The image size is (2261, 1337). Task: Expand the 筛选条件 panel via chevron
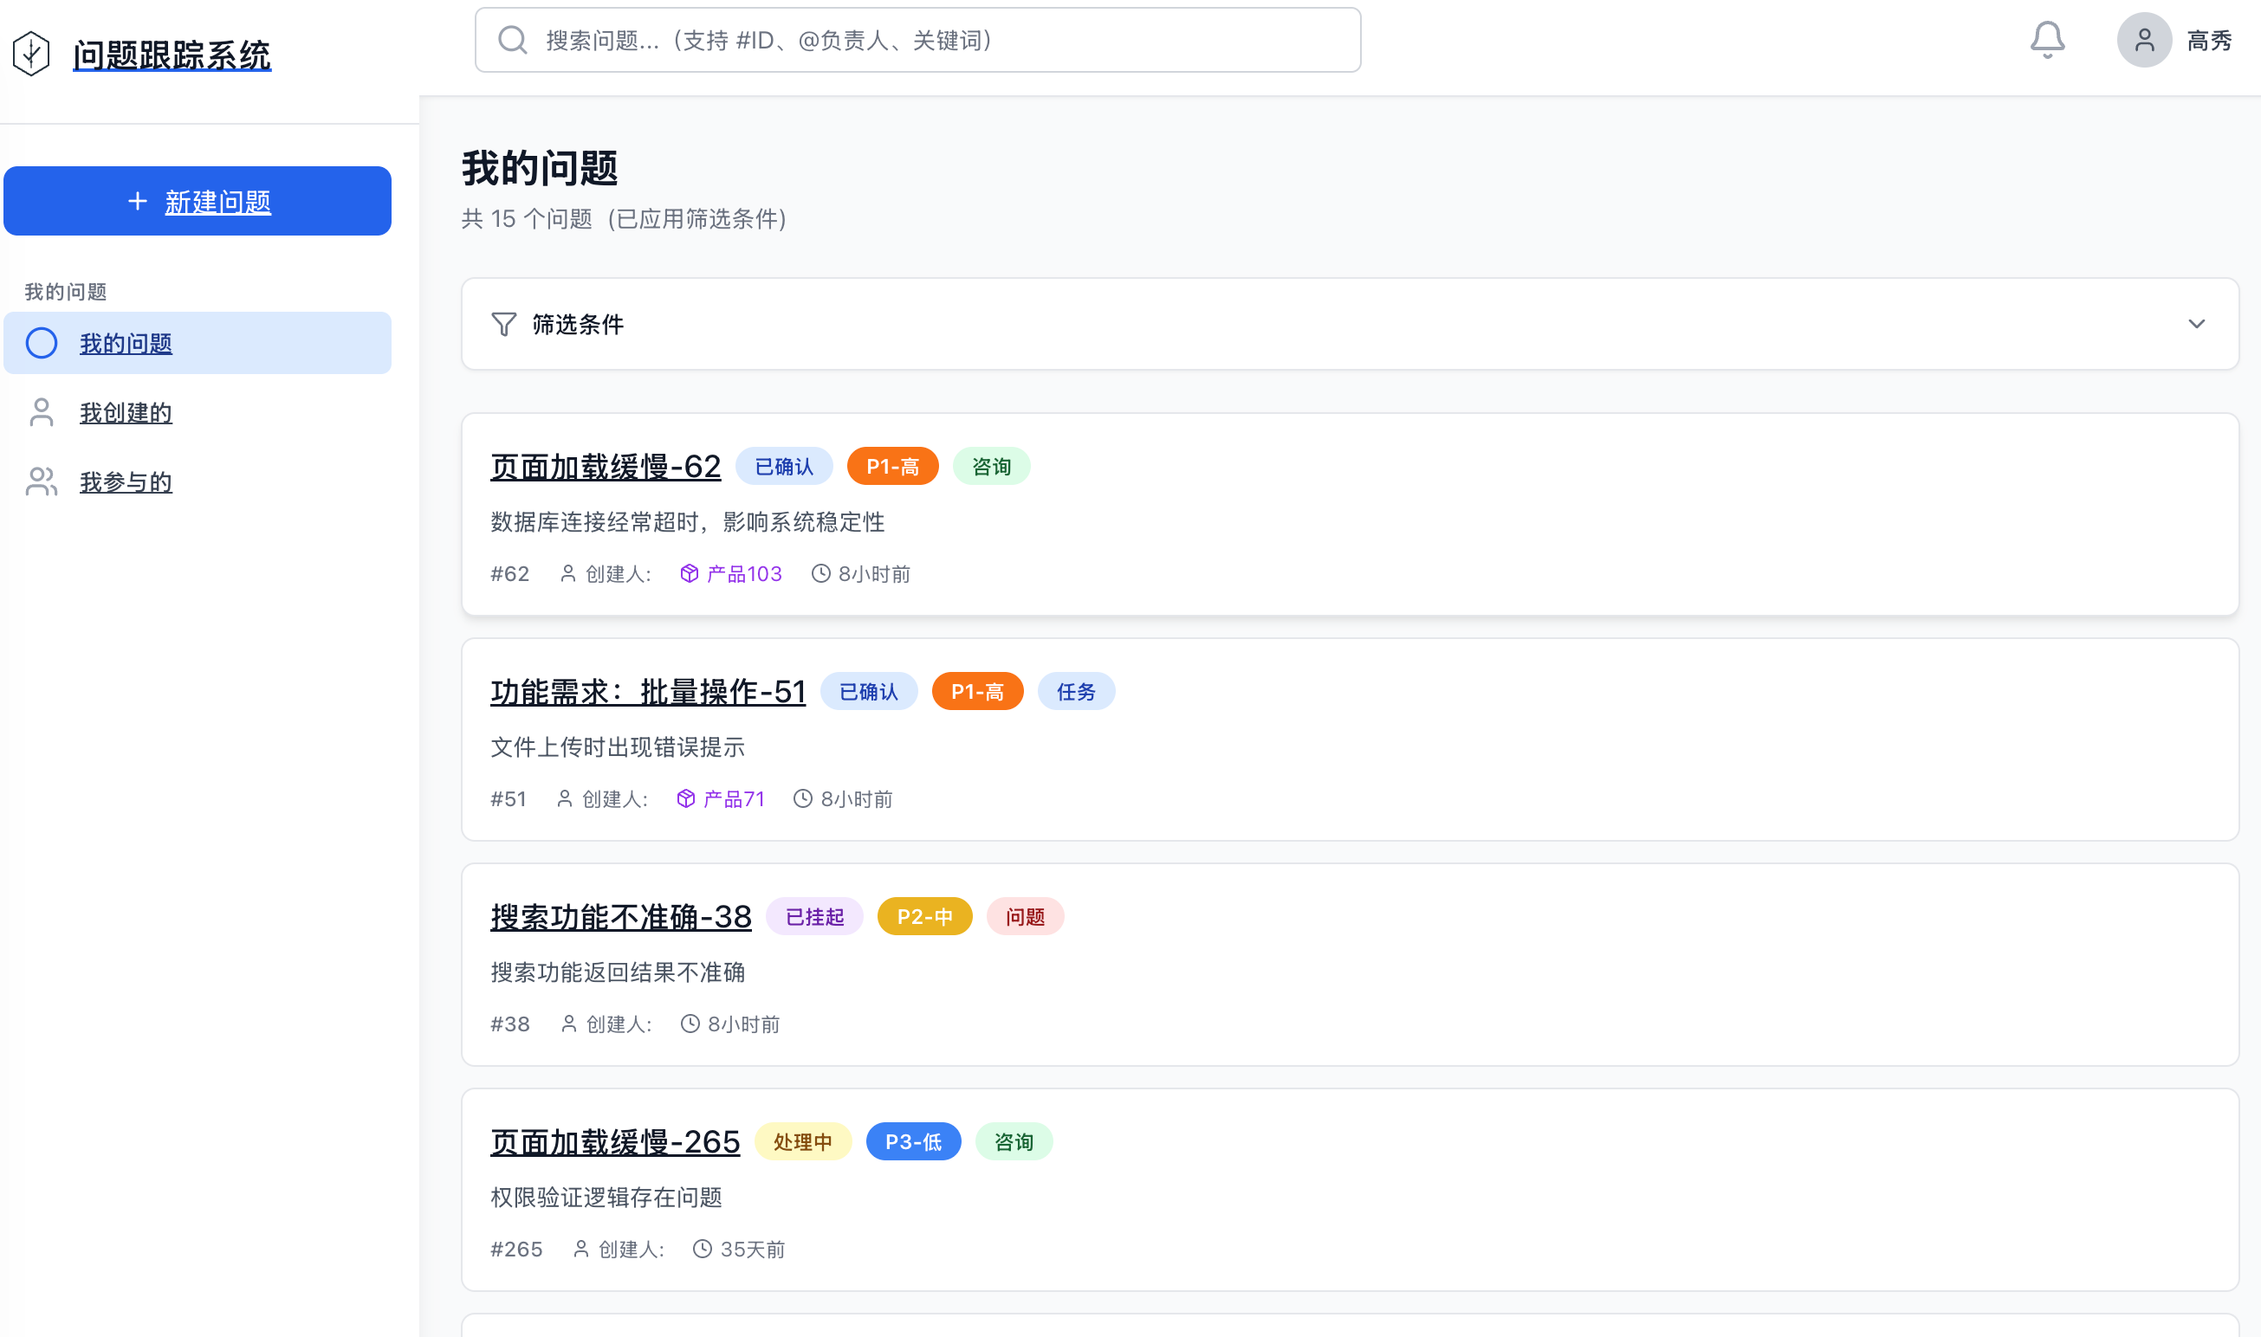[2196, 324]
